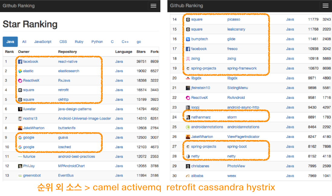Screen dimensions: 332x196
Task: Open the MPAndroidChart repository link
Action: point(71,166)
